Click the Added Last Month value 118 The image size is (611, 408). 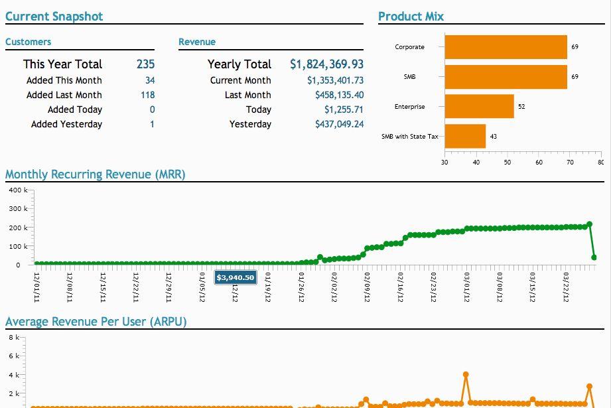point(148,95)
